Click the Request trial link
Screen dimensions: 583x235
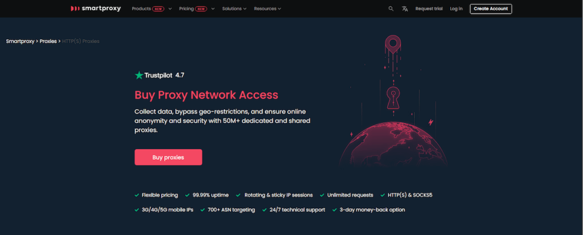(x=429, y=9)
